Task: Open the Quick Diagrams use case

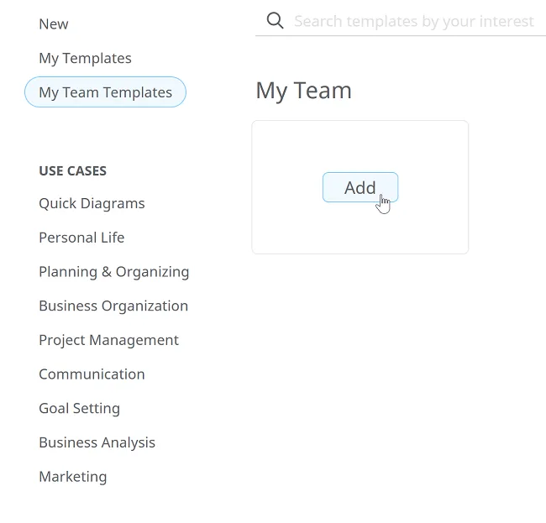Action: 92,203
